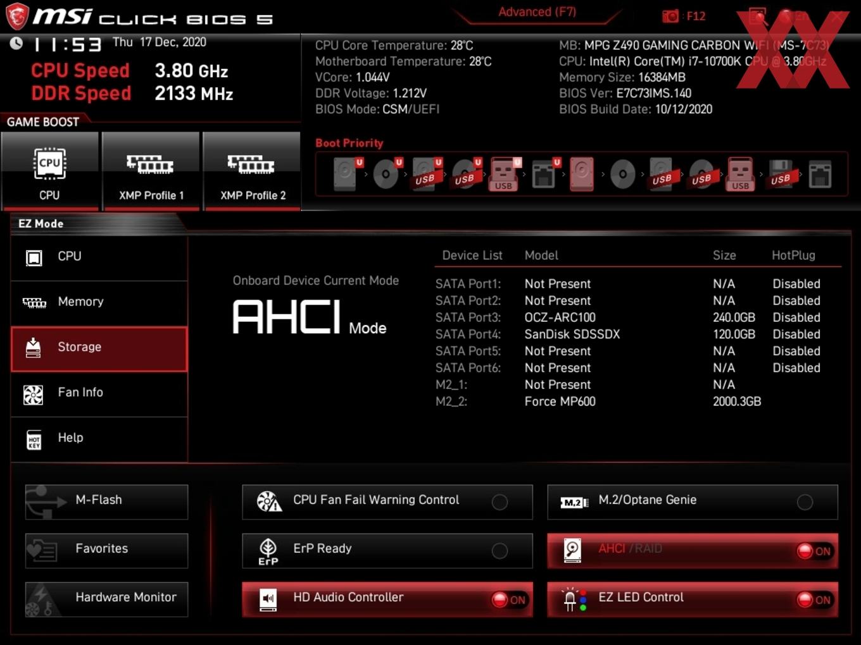Screen dimensions: 861x645
Task: Open the search magnifier icon in the header
Action: [x=758, y=16]
